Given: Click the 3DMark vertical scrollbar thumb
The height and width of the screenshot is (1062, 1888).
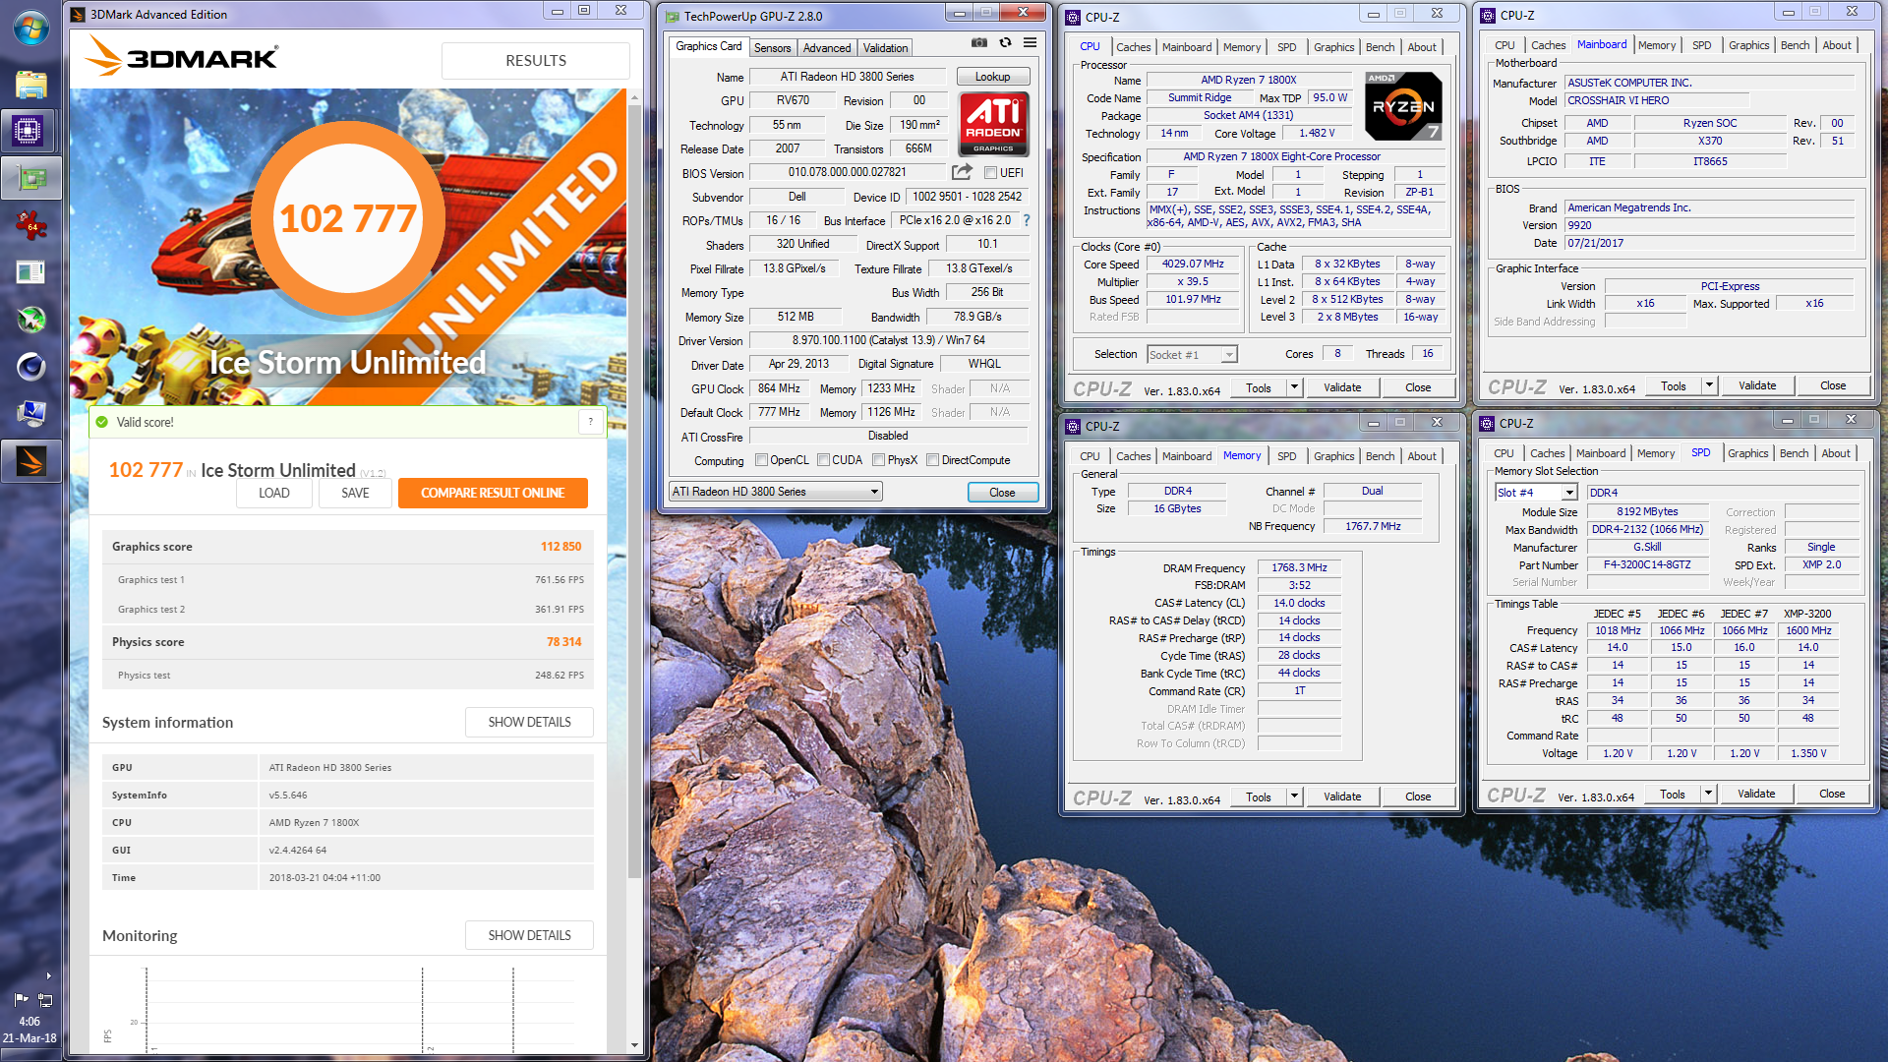Looking at the screenshot, I should [x=634, y=492].
